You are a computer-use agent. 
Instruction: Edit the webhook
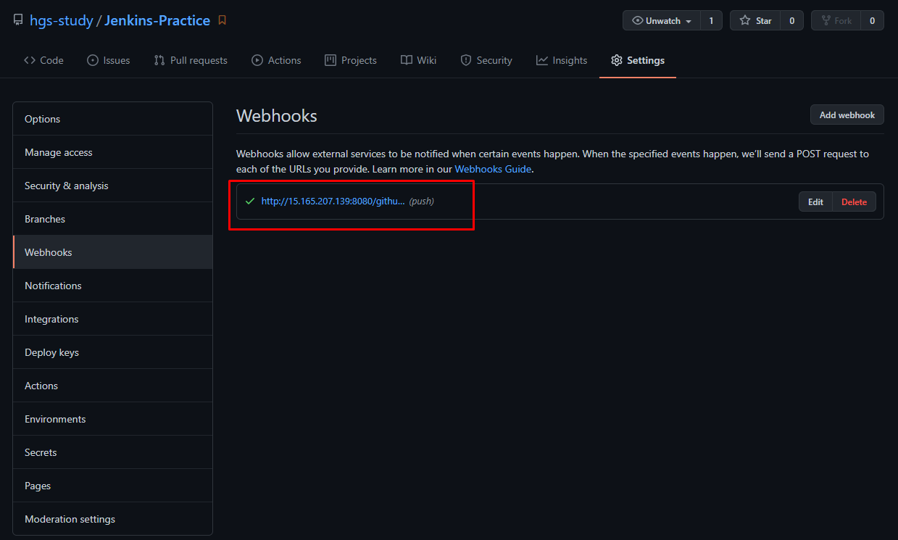pos(815,202)
